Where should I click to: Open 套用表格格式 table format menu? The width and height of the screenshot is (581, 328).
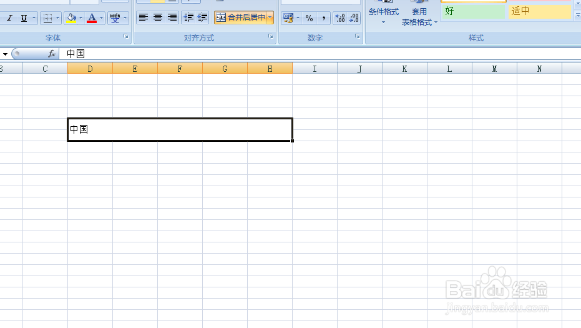click(x=419, y=14)
